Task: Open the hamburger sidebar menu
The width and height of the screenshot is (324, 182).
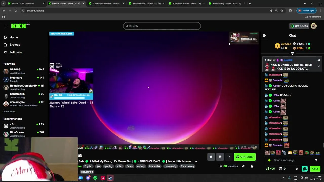Action: [6, 26]
